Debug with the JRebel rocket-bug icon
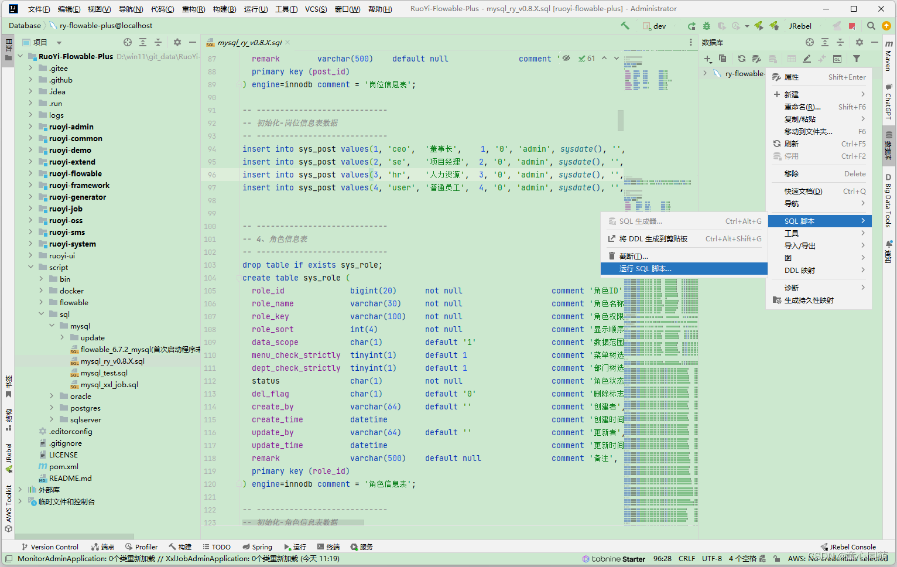 774,26
